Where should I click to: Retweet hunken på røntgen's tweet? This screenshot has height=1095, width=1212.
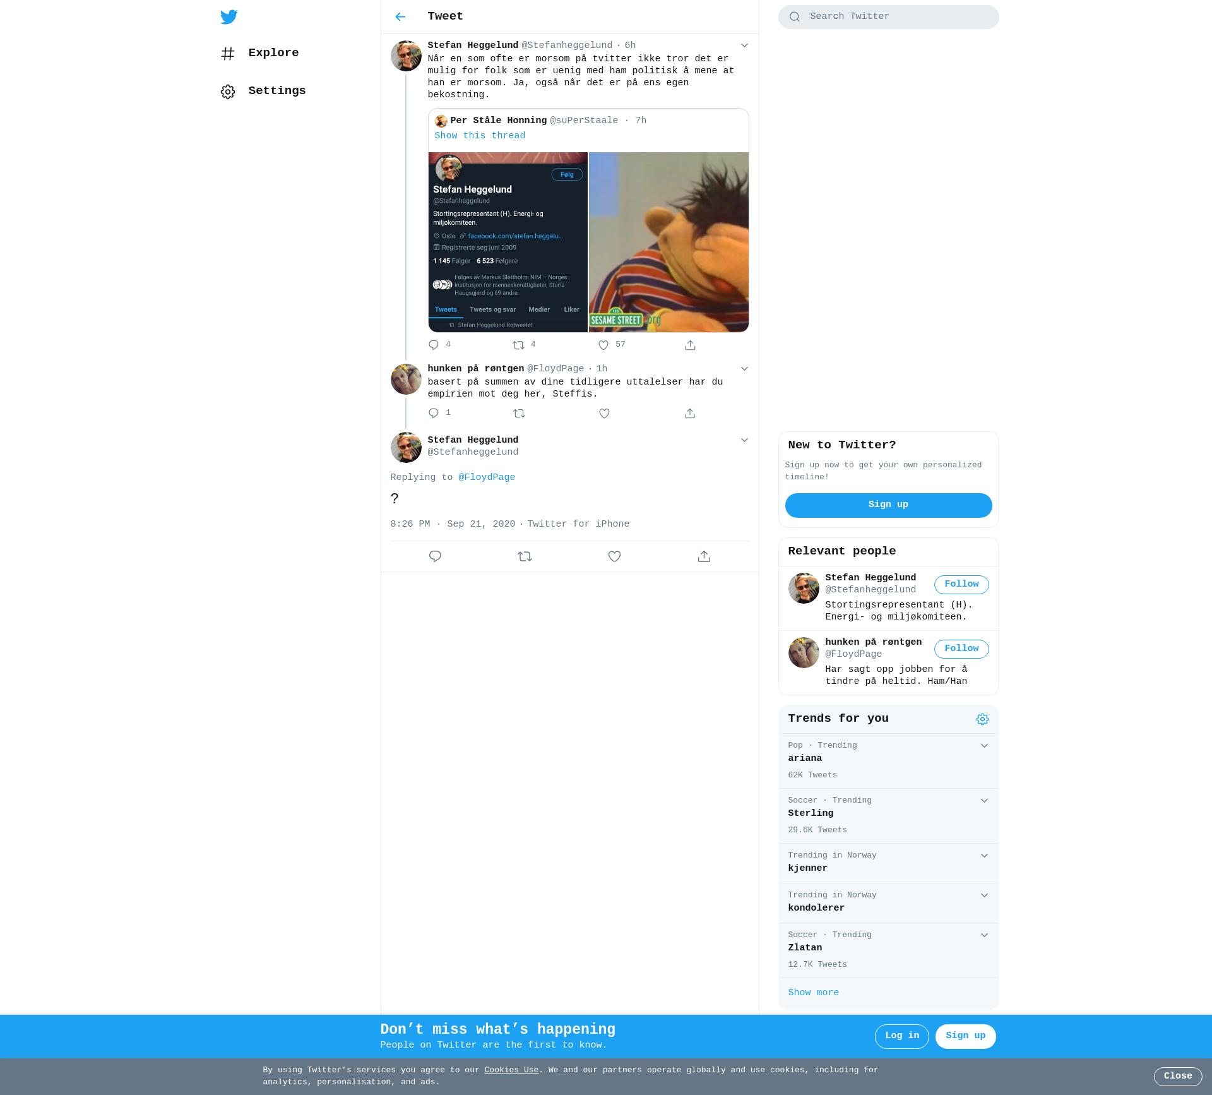tap(519, 413)
